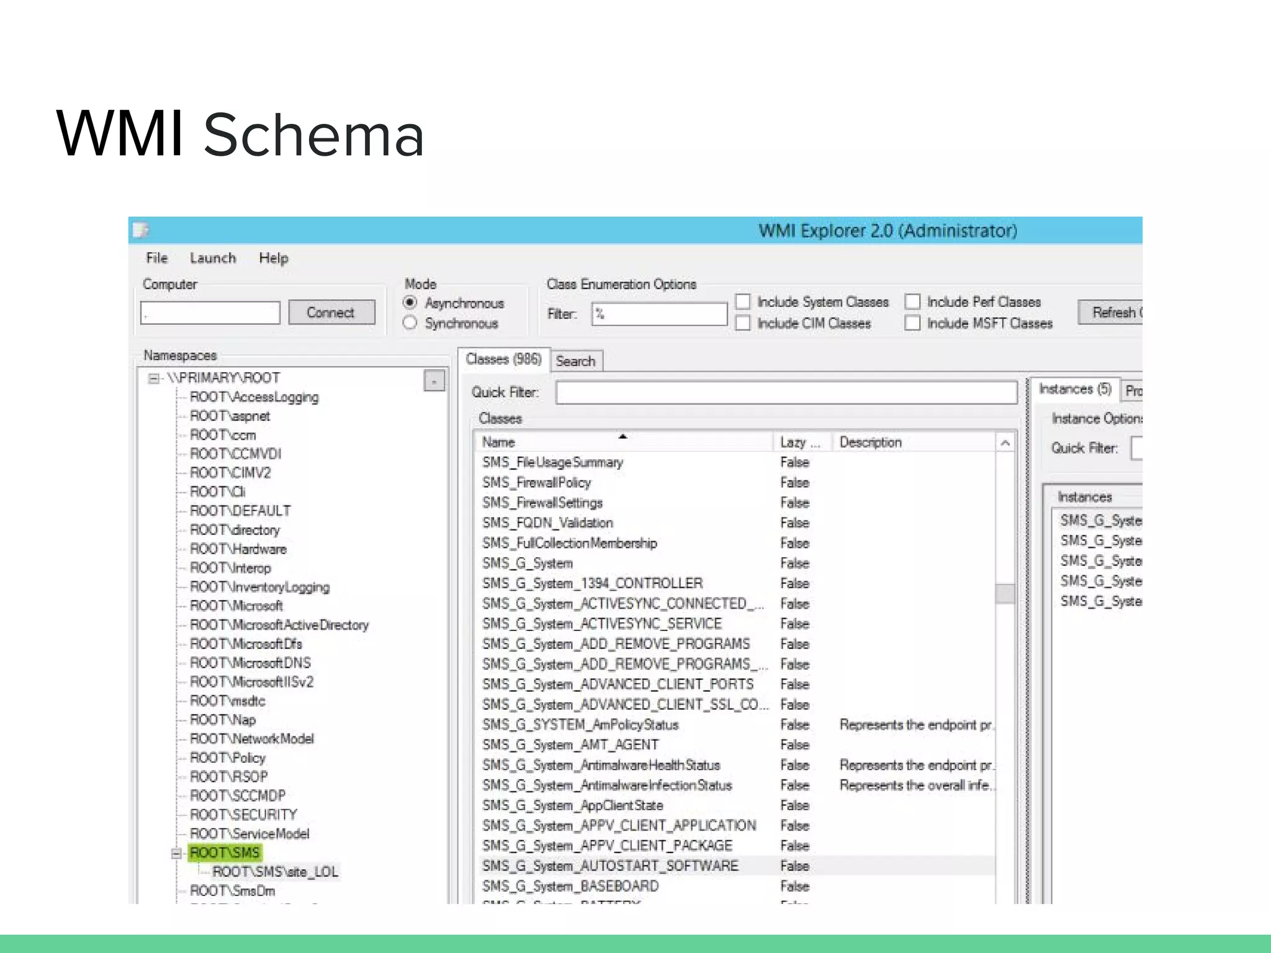This screenshot has height=953, width=1271.
Task: Enable Include MSFT Classes checkbox
Action: (912, 323)
